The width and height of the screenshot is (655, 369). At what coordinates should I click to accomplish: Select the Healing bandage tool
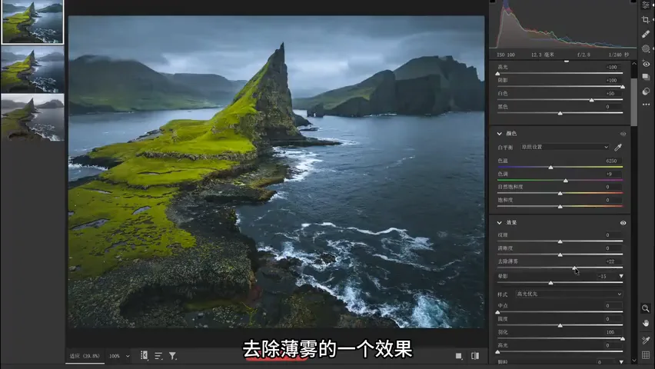646,35
